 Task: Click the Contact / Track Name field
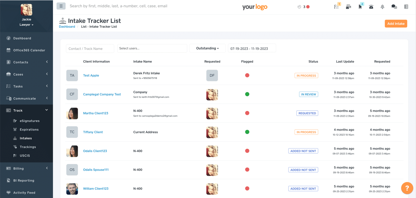(x=90, y=49)
